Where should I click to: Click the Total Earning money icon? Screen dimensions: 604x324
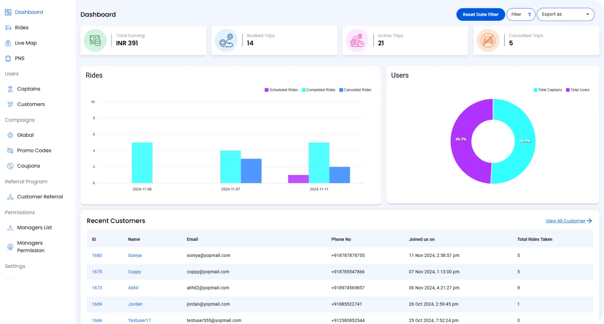tap(95, 40)
